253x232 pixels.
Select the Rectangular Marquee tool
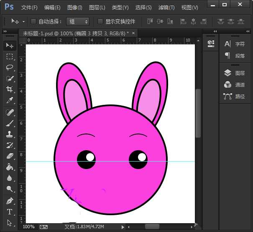9,57
